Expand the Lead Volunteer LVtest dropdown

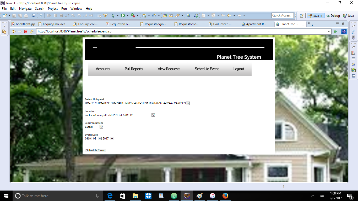point(101,127)
